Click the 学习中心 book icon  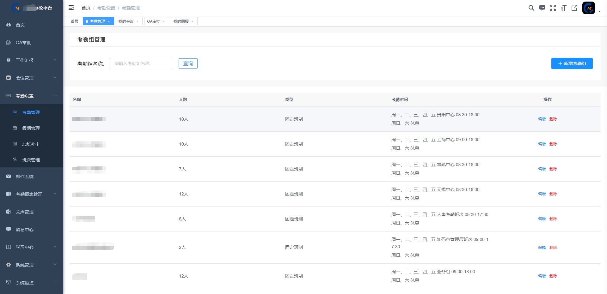click(9, 247)
